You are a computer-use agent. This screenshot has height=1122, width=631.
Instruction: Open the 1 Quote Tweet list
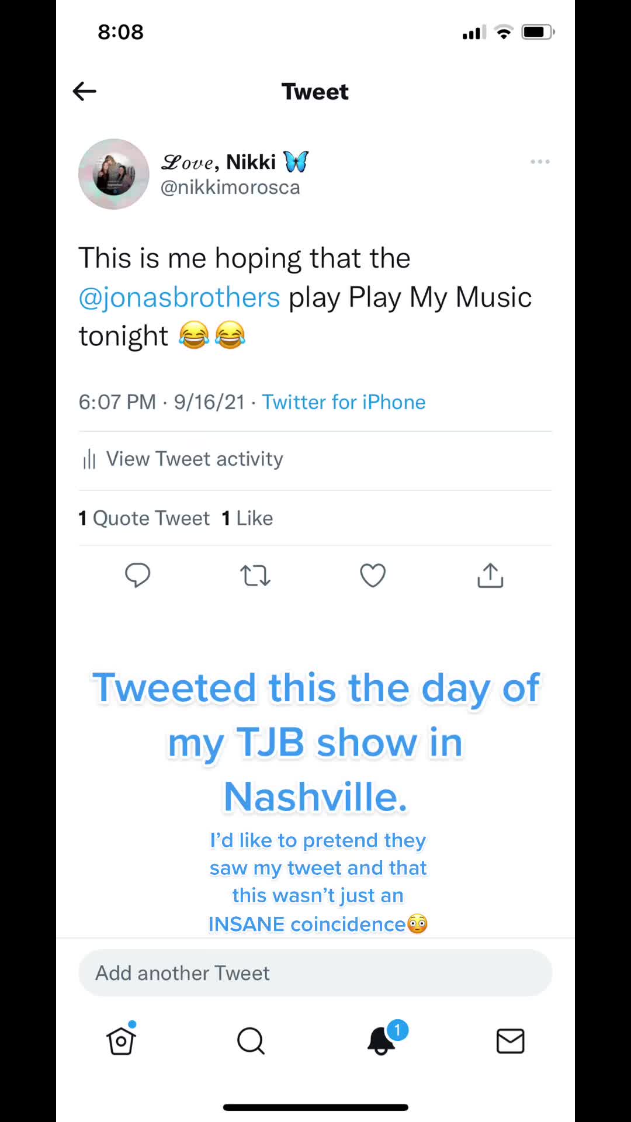[x=144, y=518]
